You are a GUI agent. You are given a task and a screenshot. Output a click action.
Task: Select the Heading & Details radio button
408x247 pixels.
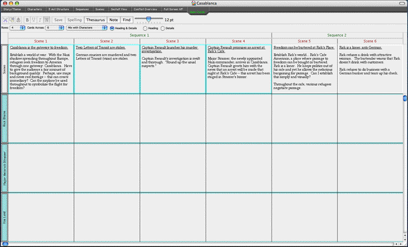click(x=112, y=28)
